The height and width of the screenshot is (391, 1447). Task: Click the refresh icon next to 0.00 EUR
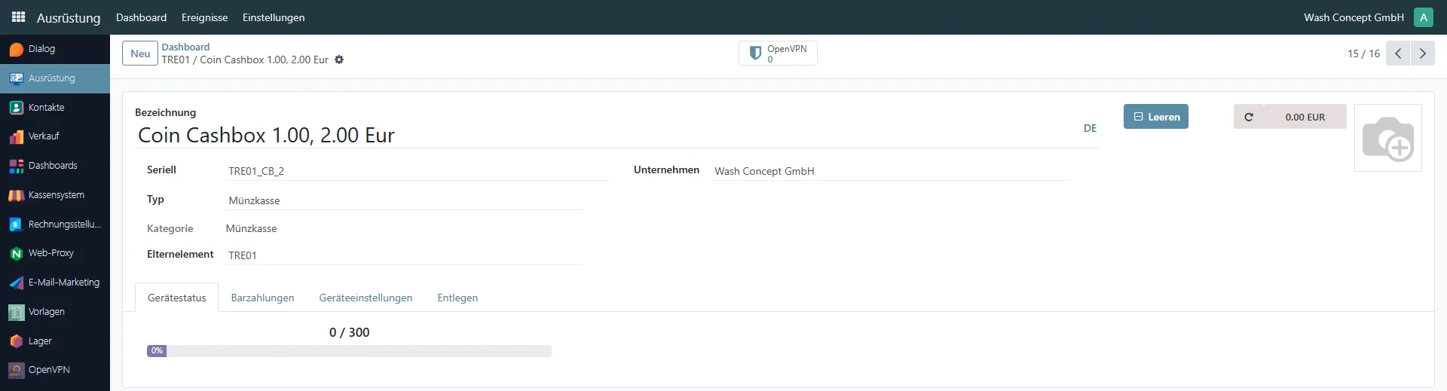point(1249,117)
